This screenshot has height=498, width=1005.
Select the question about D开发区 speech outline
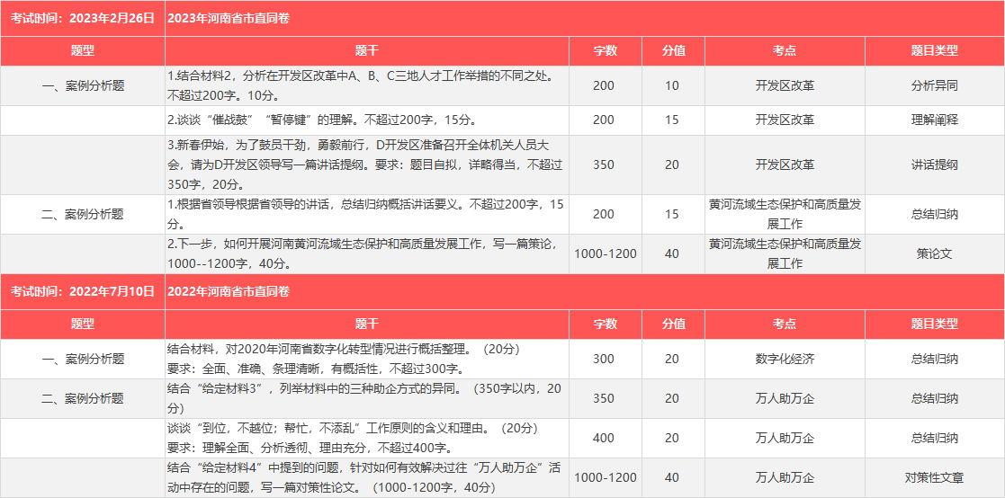366,165
